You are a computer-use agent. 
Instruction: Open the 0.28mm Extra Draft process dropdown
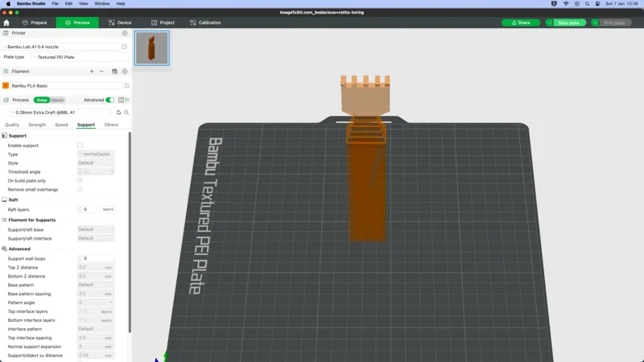[61, 113]
